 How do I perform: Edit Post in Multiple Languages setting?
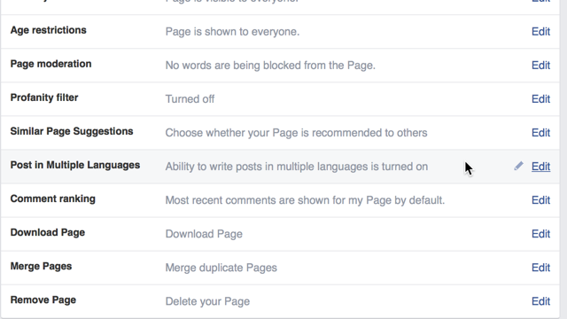[540, 167]
